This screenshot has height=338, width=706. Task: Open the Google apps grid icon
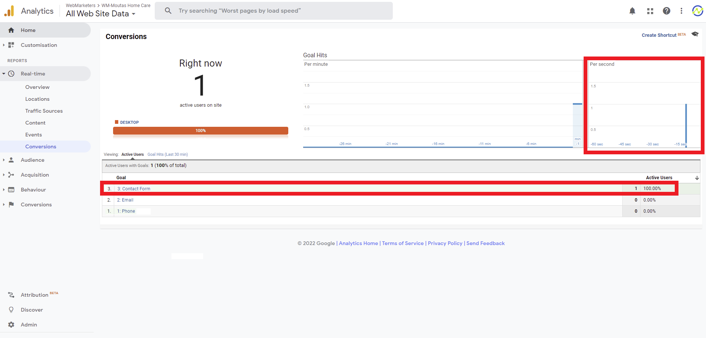point(650,11)
